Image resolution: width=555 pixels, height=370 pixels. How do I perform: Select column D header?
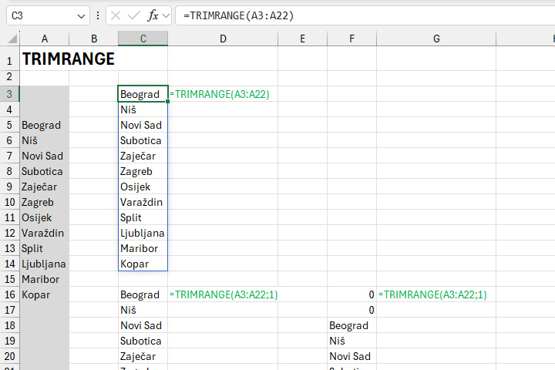pos(223,39)
